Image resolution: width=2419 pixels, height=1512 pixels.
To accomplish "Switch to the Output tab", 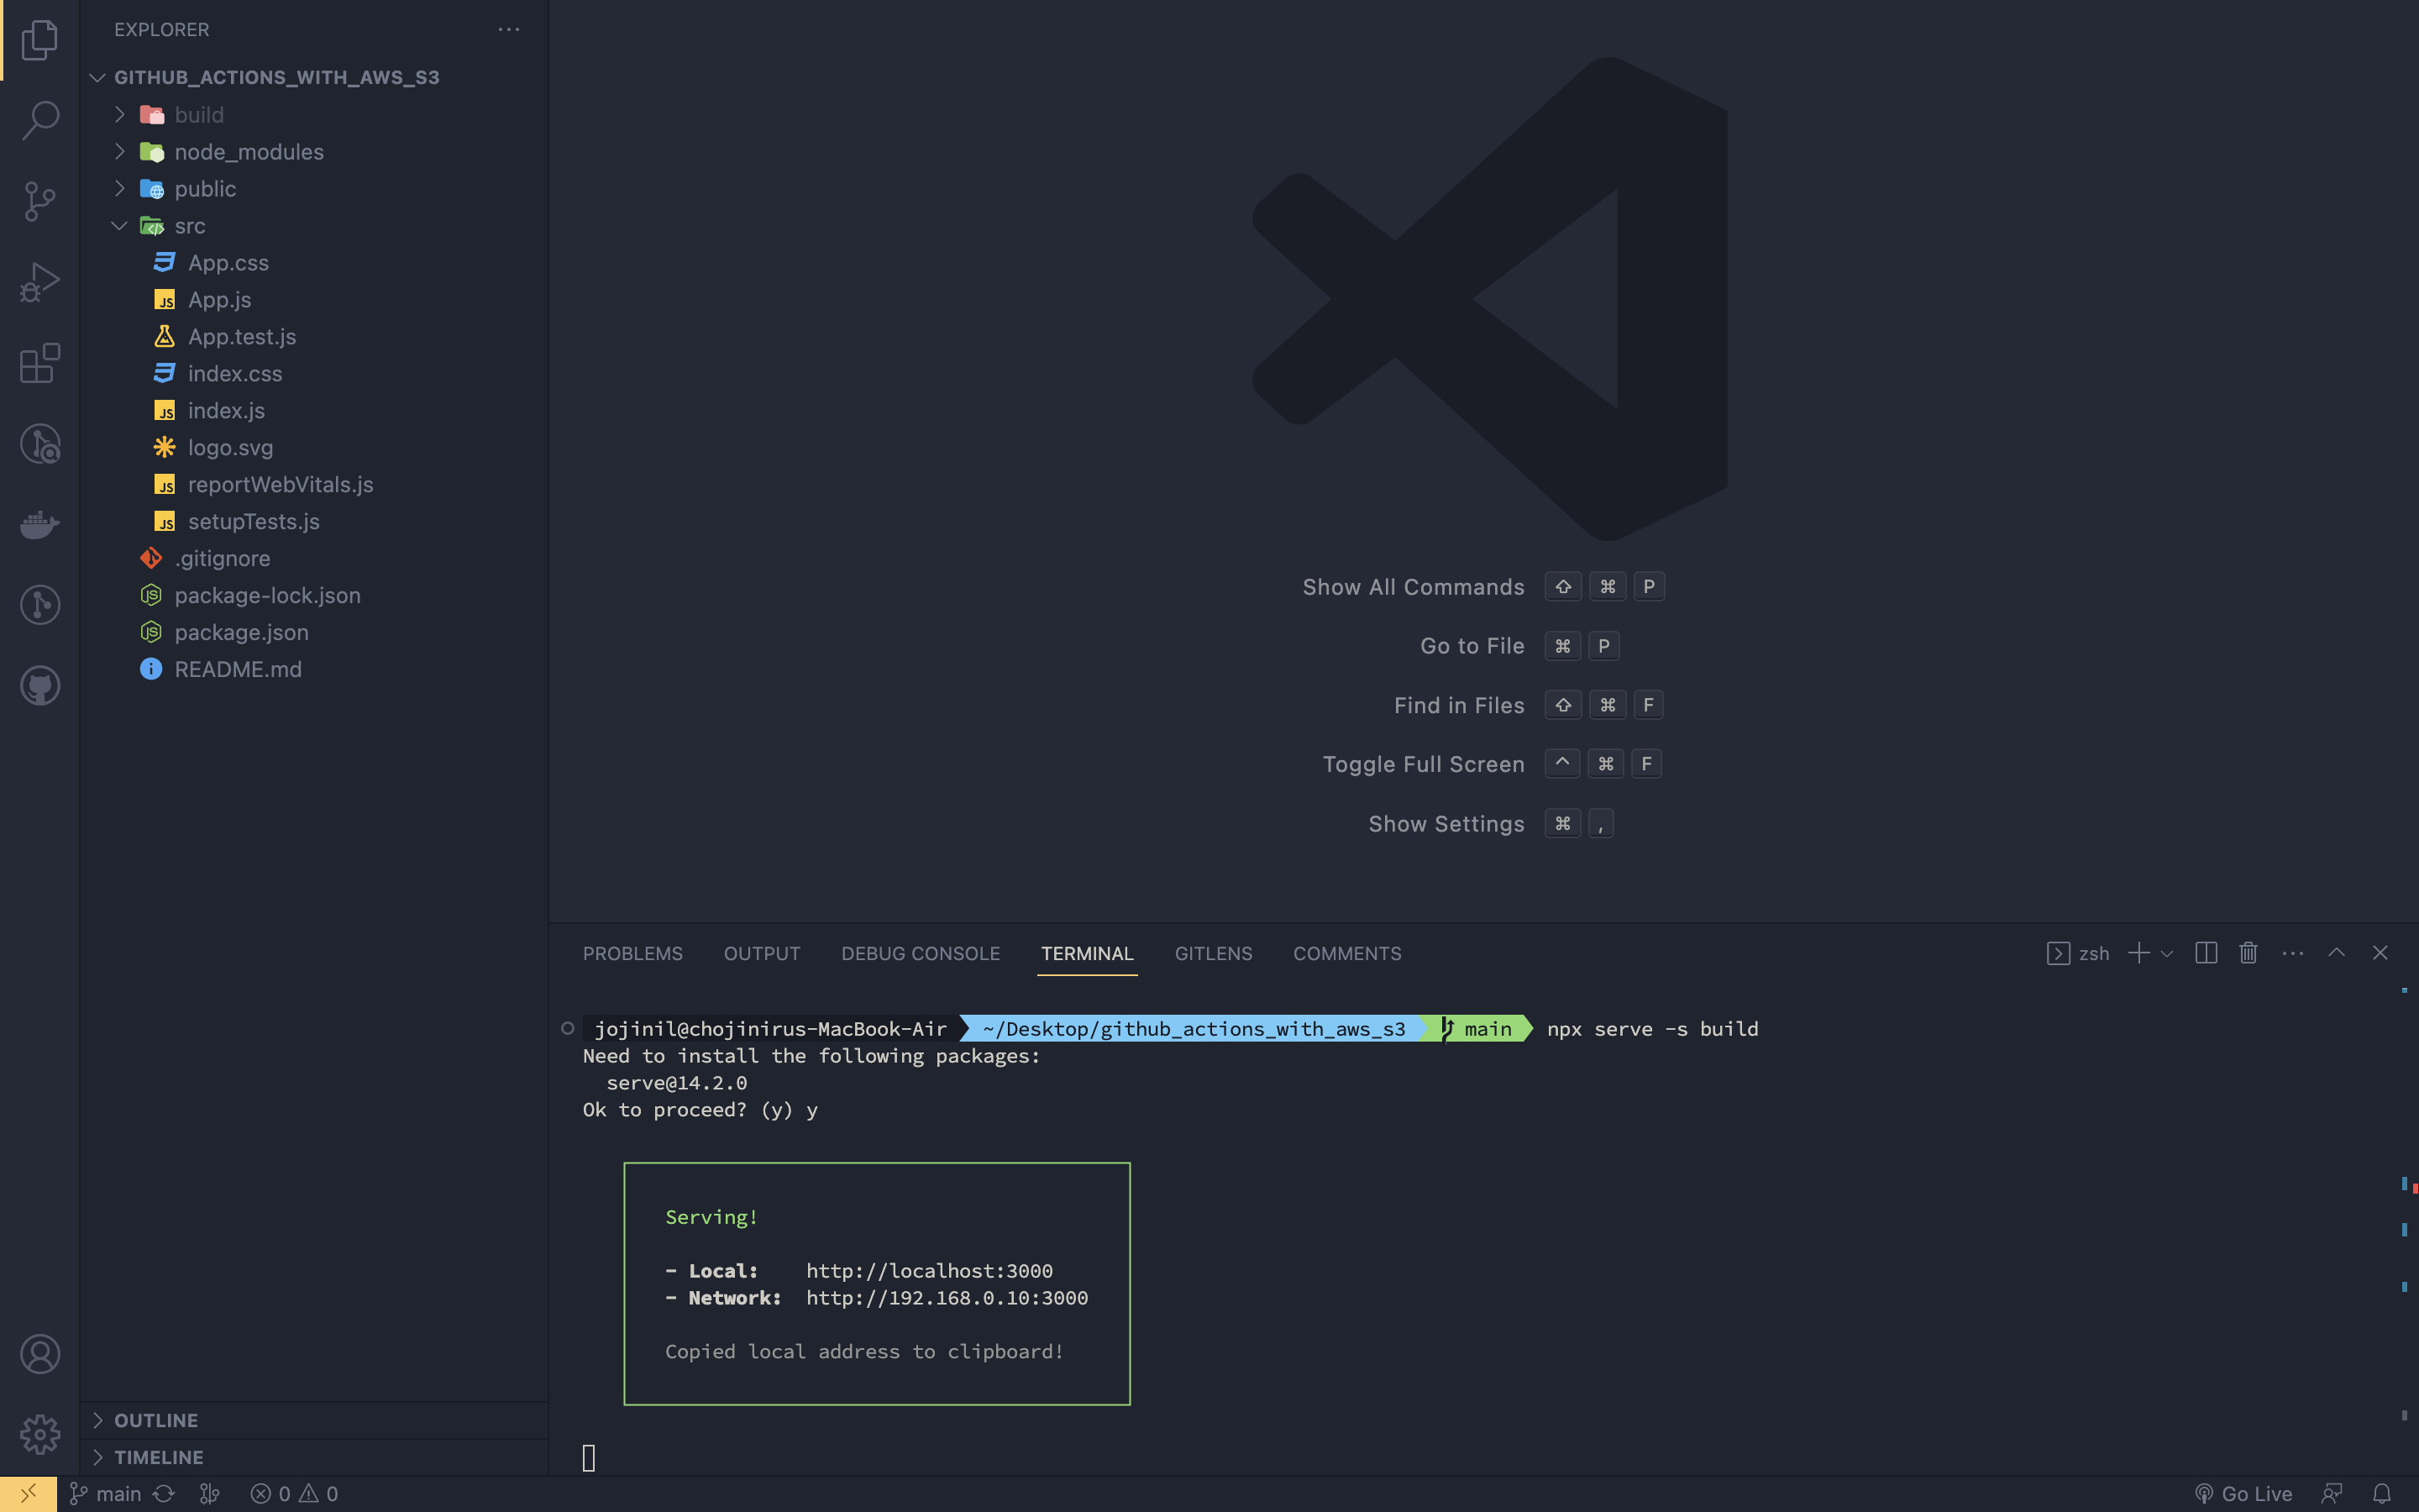I will point(762,954).
